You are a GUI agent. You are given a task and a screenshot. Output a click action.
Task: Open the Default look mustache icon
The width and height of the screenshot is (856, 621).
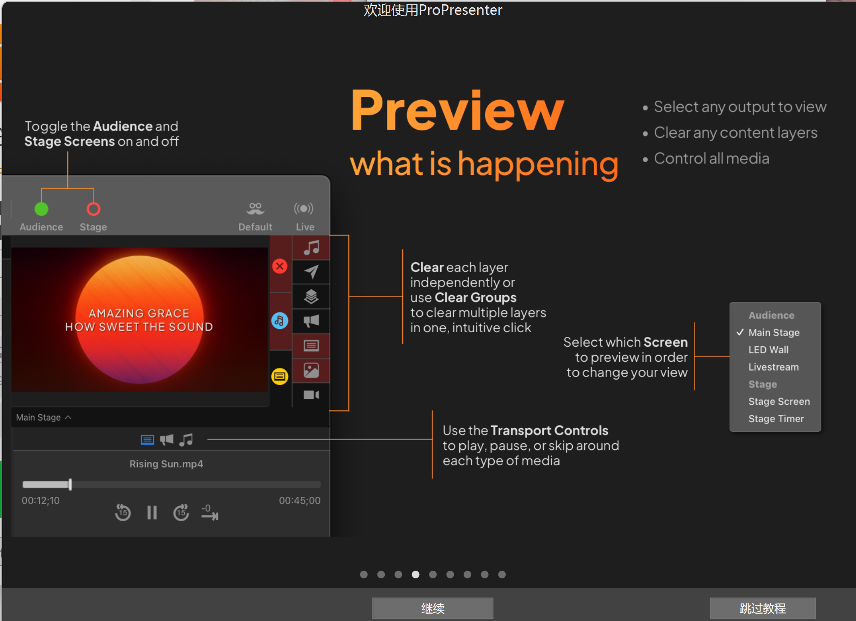255,209
